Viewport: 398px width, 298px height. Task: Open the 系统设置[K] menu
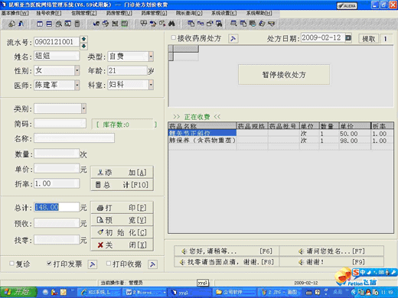tap(224, 13)
